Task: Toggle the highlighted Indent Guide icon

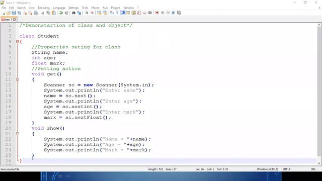Action: pos(123,13)
